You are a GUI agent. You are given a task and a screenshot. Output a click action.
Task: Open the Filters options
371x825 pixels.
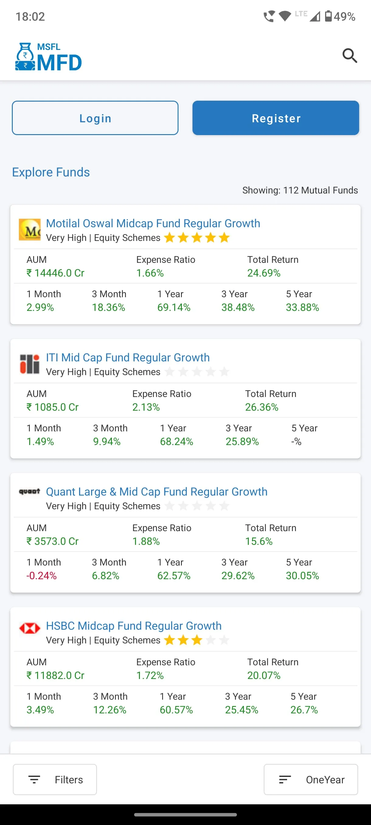pos(55,779)
